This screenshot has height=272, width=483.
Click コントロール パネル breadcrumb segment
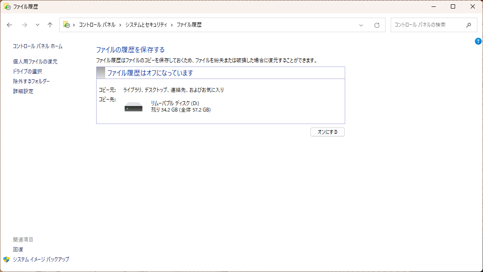pyautogui.click(x=97, y=25)
